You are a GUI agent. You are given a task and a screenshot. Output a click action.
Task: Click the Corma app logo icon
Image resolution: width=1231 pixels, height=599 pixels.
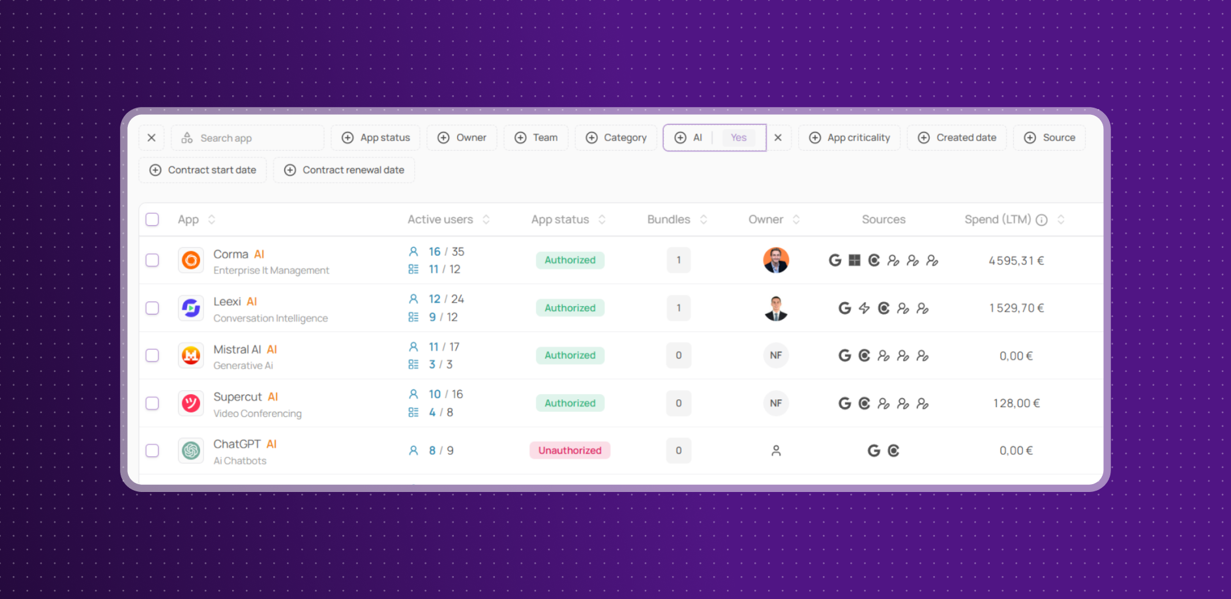pos(191,260)
